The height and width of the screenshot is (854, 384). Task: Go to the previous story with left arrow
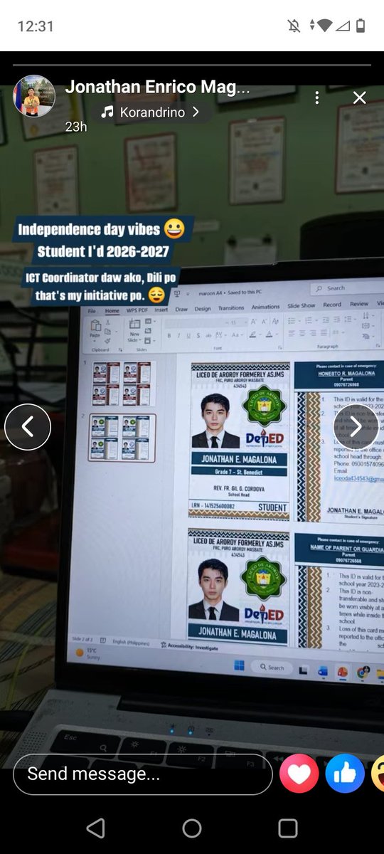(x=28, y=426)
